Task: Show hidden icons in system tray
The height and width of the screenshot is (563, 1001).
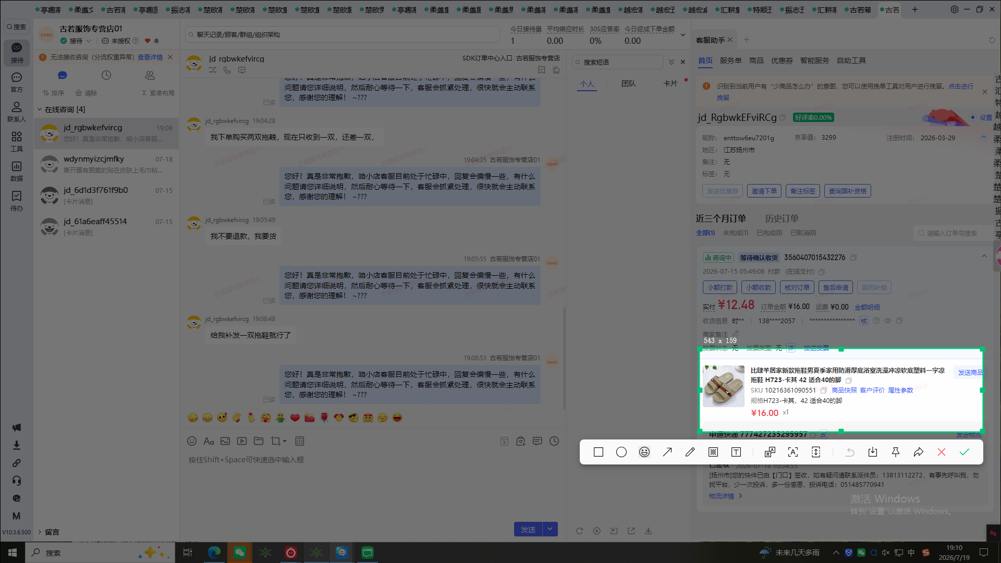Action: tap(836, 553)
